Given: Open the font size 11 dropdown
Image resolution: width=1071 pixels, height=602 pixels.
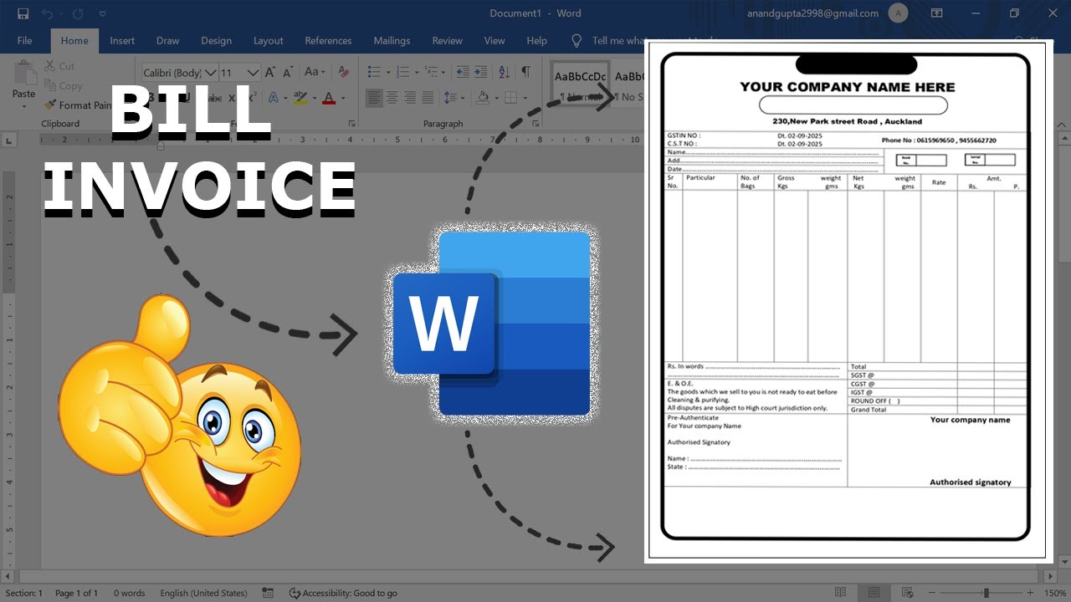Looking at the screenshot, I should pyautogui.click(x=254, y=73).
